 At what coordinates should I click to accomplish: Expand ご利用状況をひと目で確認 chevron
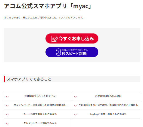(75, 106)
